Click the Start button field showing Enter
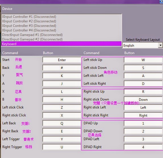Screen dimensions: 163x158 pyautogui.click(x=62, y=60)
